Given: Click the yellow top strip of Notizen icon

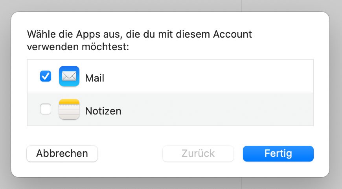Looking at the screenshot, I should pyautogui.click(x=69, y=103).
